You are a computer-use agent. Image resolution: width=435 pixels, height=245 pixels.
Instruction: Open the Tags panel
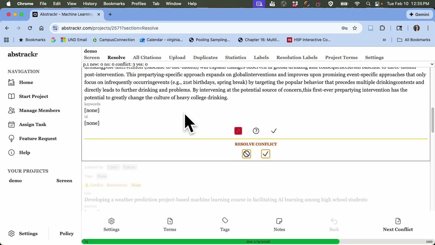pos(225,225)
